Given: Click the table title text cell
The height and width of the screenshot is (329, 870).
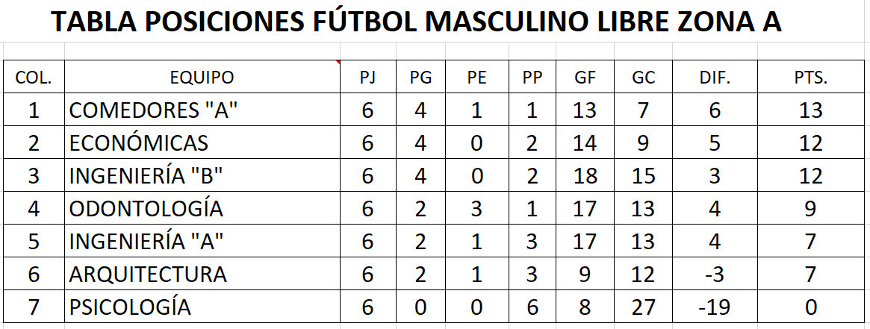Looking at the screenshot, I should [416, 22].
